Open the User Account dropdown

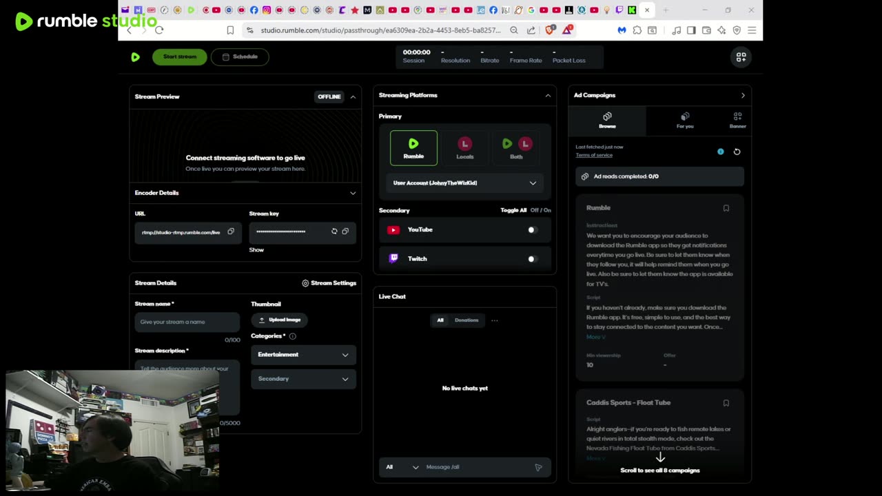click(464, 183)
